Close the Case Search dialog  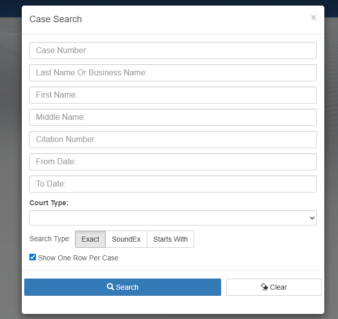[x=314, y=18]
